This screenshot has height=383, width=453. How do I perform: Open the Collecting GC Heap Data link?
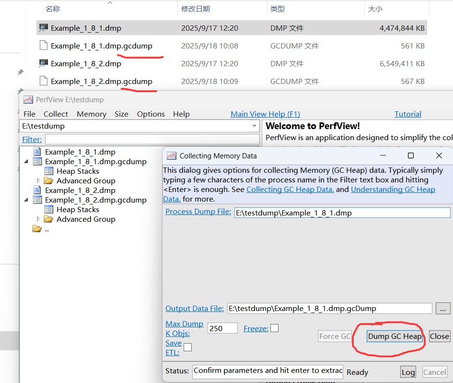coord(290,190)
